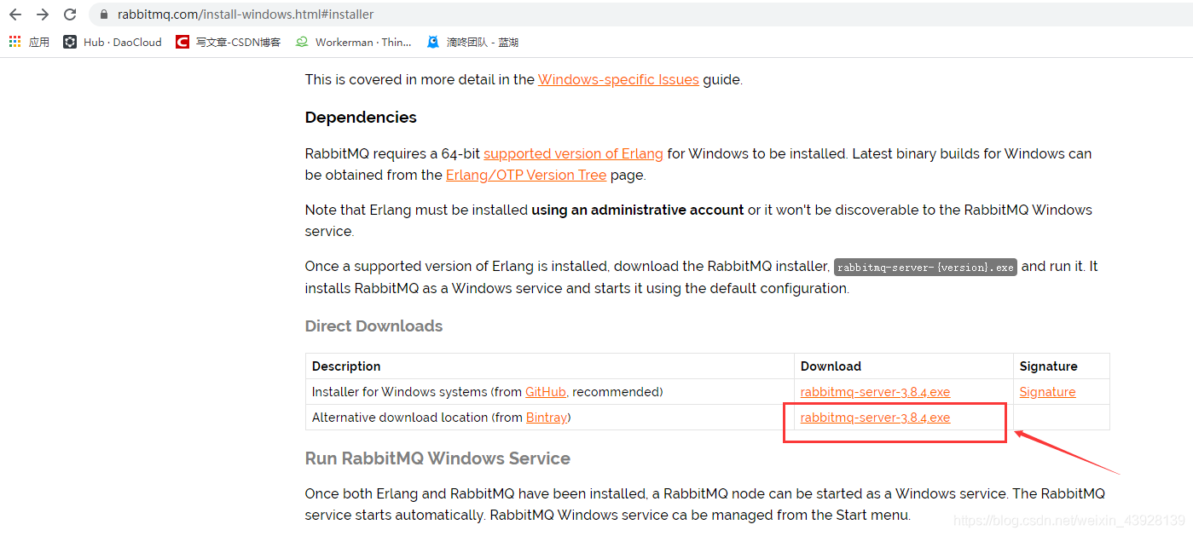Open the Bintray link in the downloads table
Screen dimensions: 1193x536
point(546,418)
